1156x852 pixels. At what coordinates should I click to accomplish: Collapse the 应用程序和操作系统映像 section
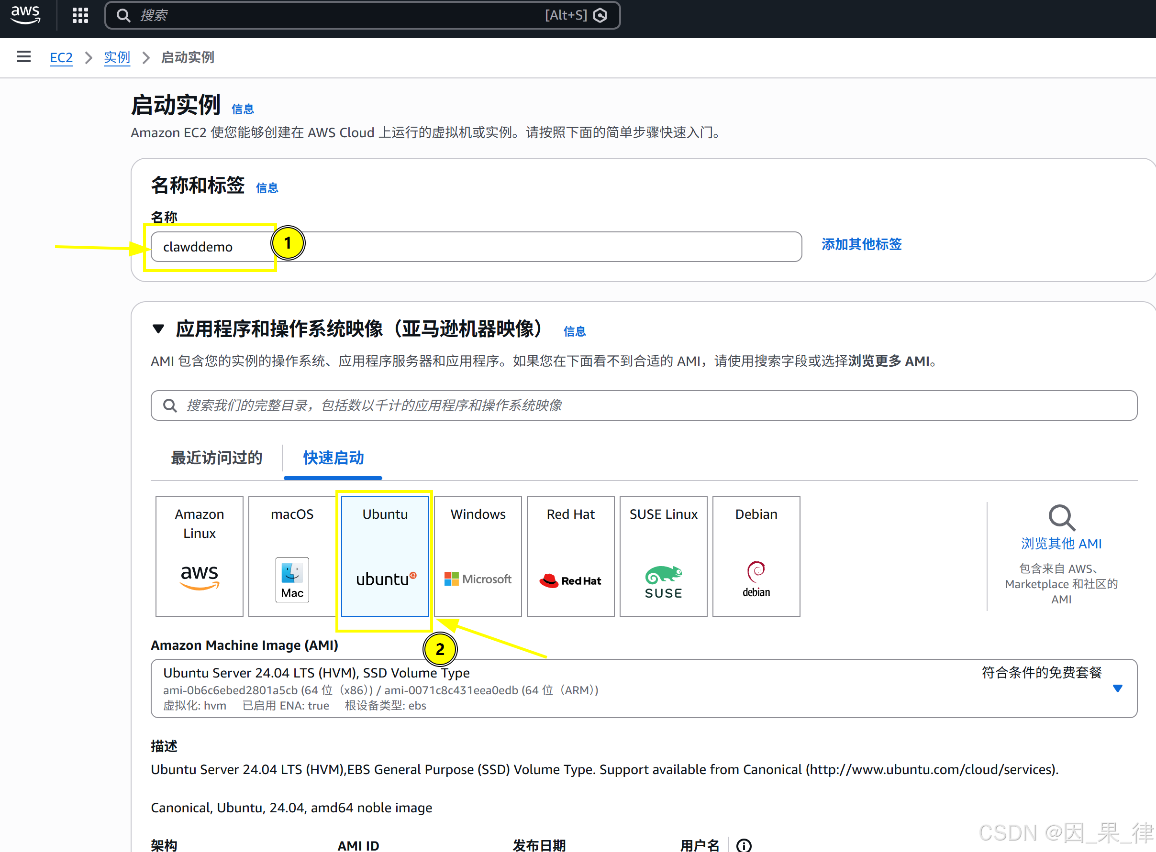(158, 328)
